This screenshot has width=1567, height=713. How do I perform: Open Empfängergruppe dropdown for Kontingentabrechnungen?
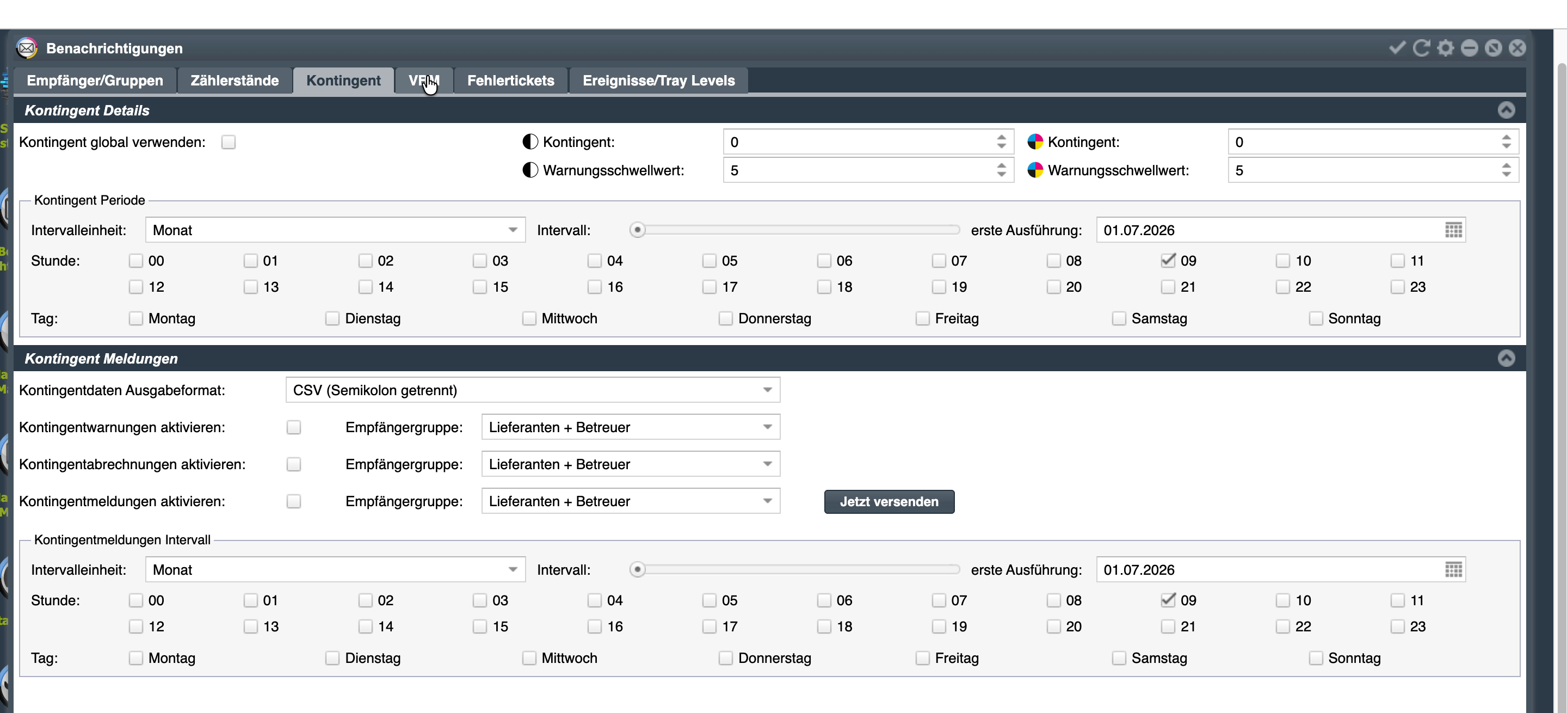point(630,464)
